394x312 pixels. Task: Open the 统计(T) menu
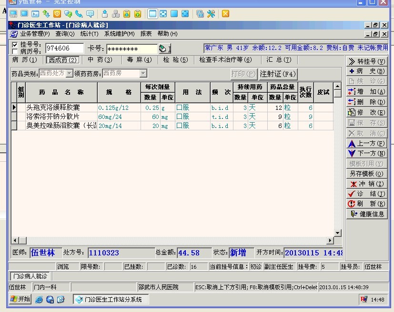tap(89, 34)
